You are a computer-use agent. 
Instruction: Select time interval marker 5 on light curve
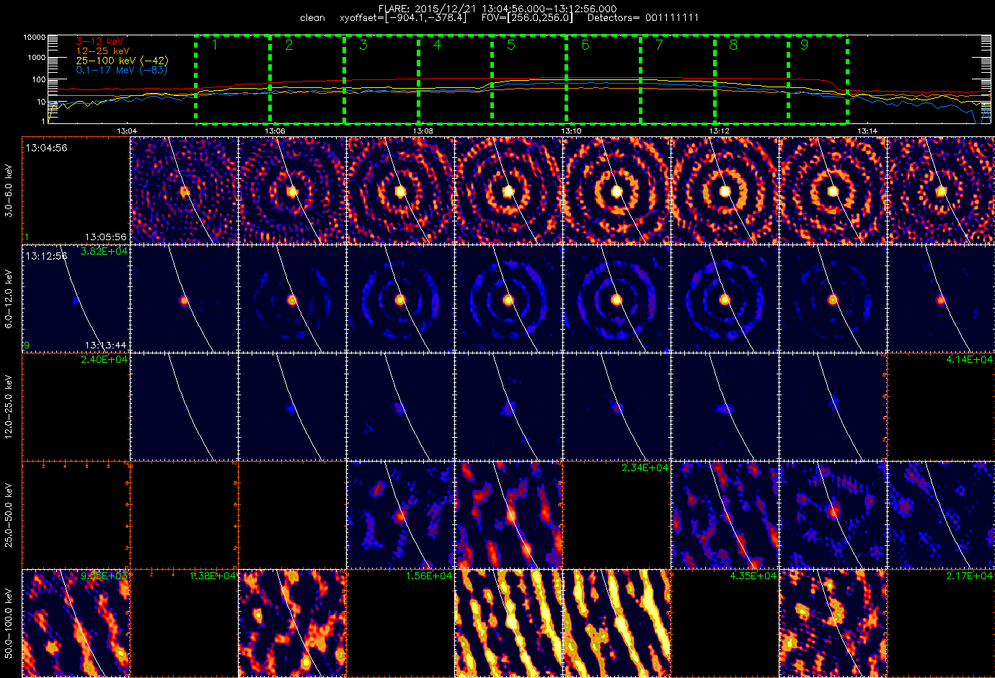click(x=511, y=45)
